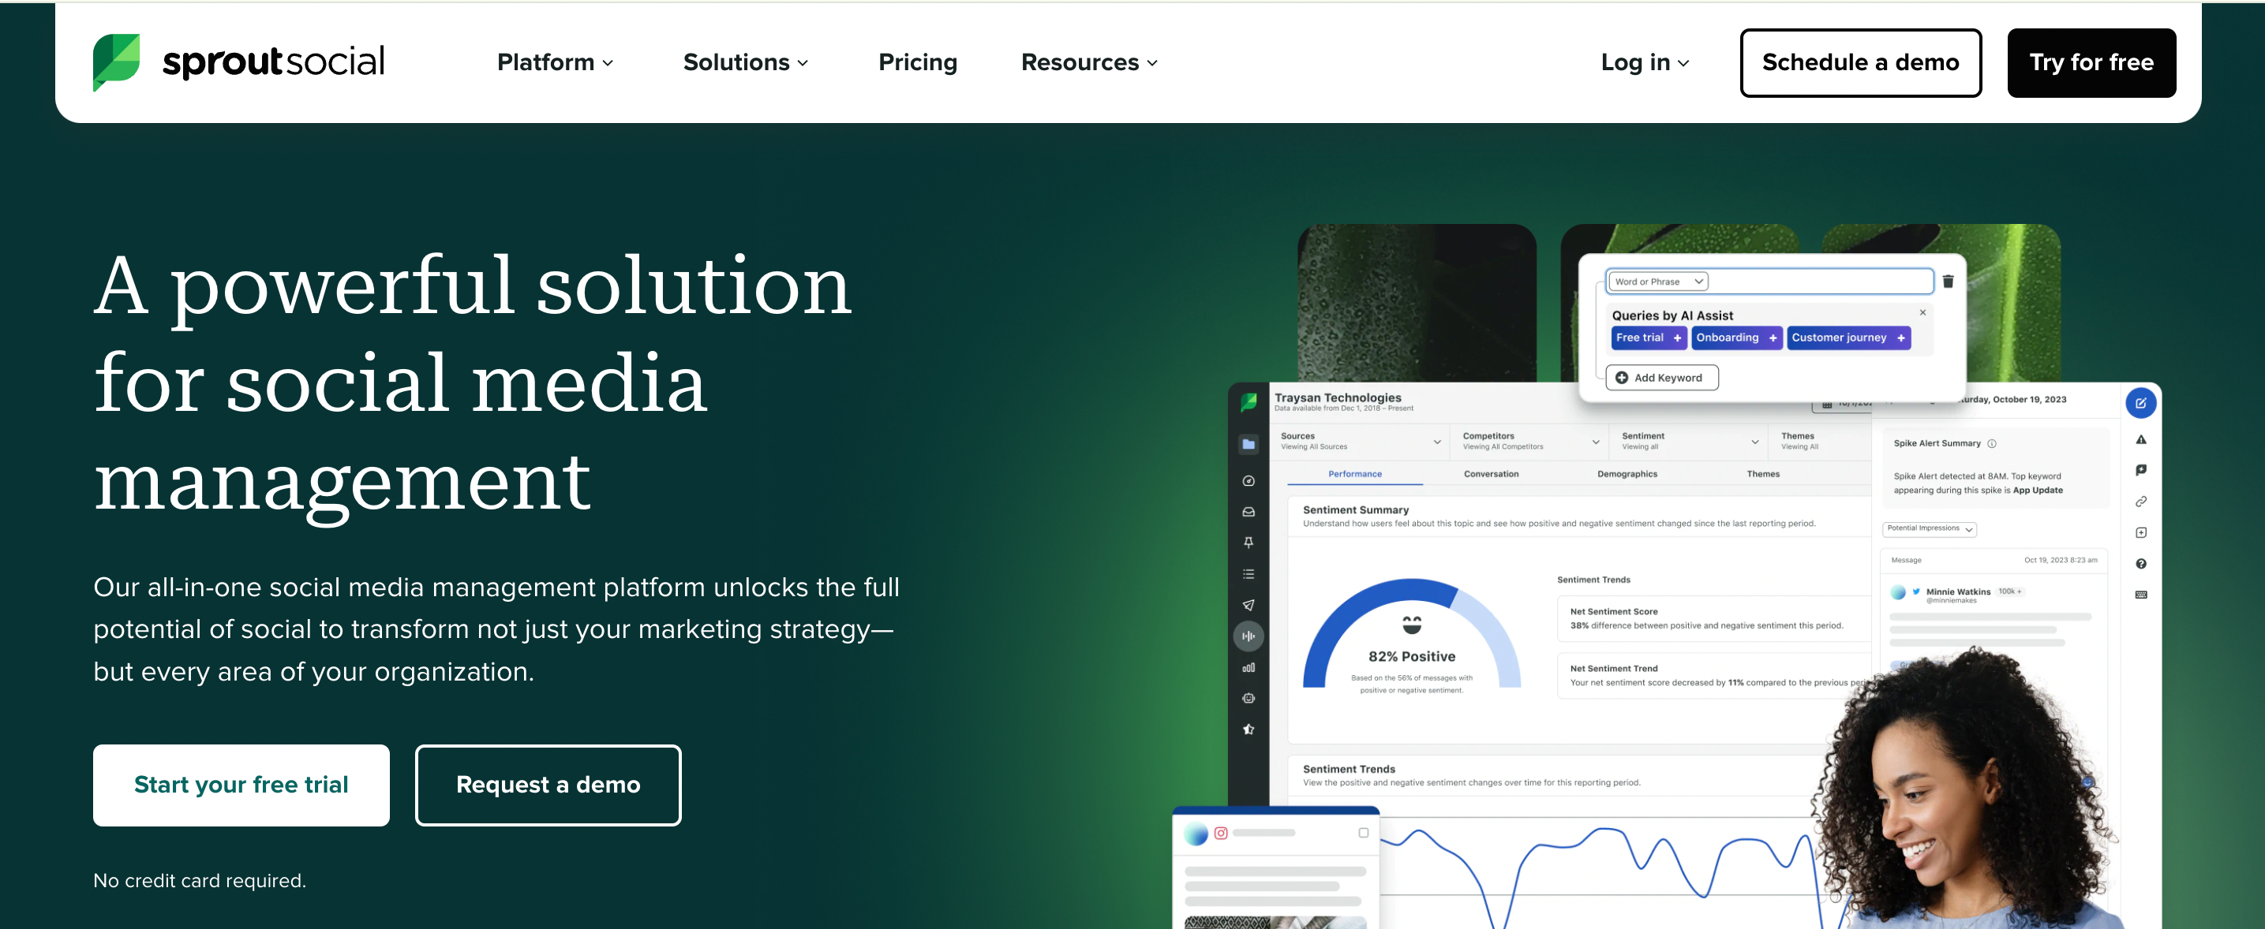The width and height of the screenshot is (2265, 929).
Task: Open the folder icon in the dashboard sidebar
Action: (1249, 444)
